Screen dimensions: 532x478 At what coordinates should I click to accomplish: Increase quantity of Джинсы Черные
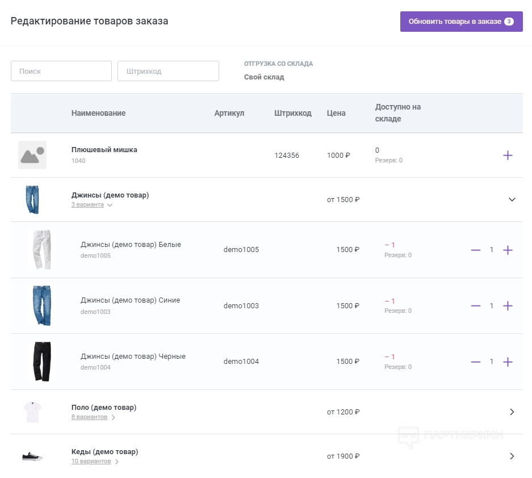[508, 362]
